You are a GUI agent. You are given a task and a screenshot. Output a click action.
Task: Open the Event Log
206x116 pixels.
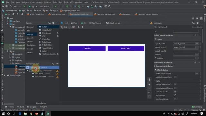197,107
